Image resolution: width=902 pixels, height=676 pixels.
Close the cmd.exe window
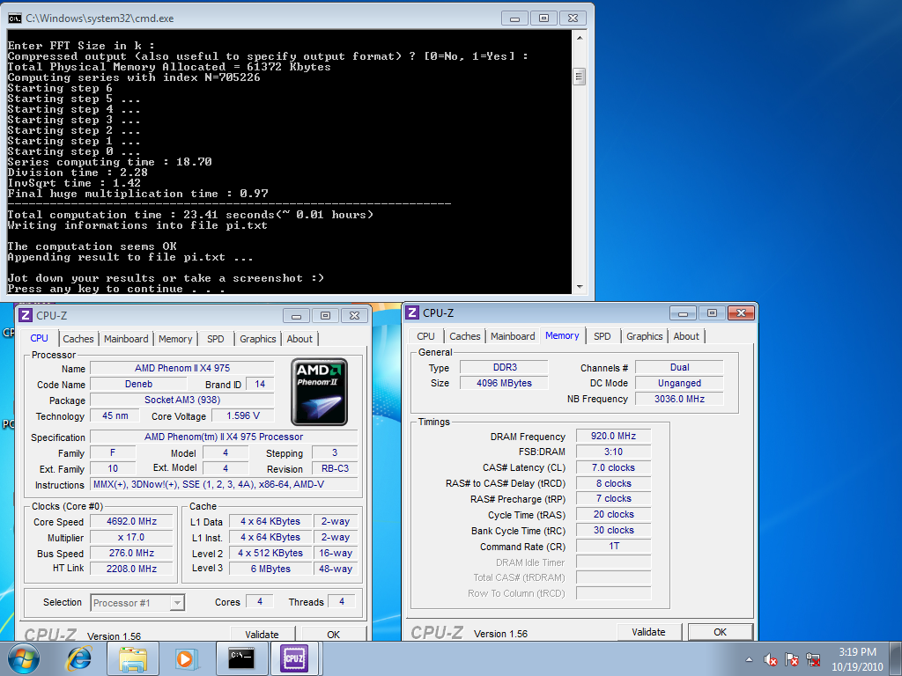573,18
